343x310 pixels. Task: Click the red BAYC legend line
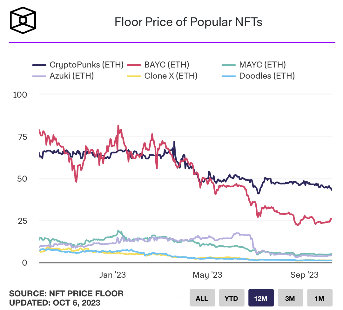tap(134, 65)
